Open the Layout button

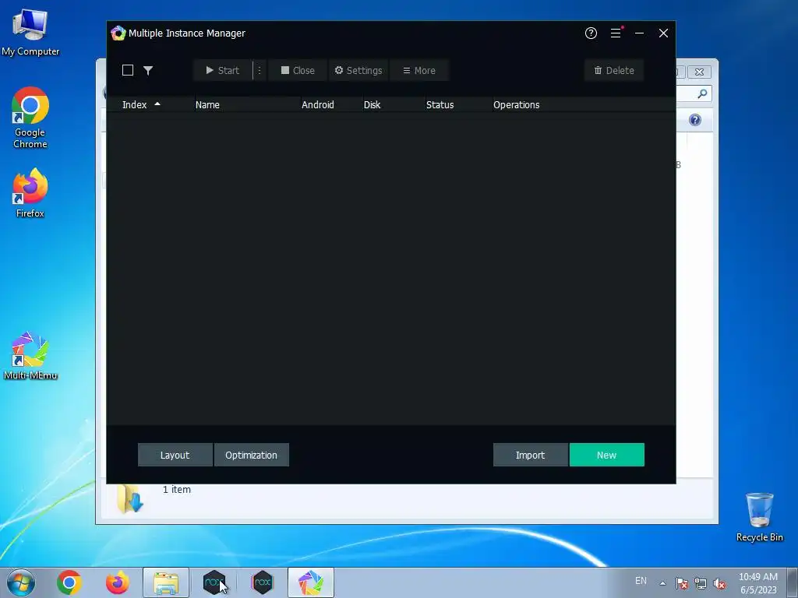click(175, 455)
